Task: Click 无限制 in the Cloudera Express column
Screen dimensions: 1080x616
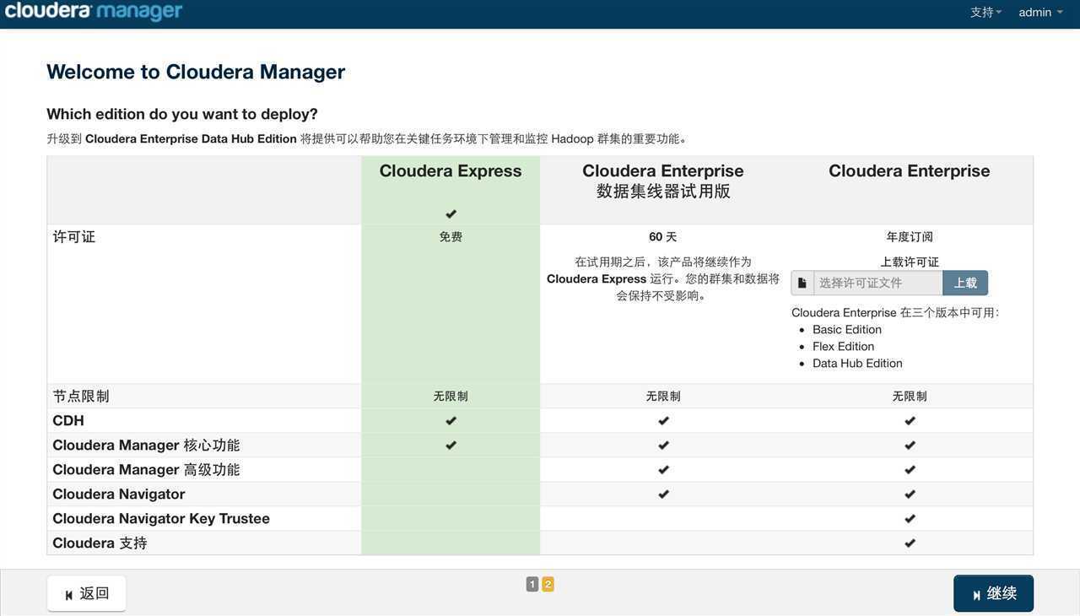Action: (x=451, y=396)
